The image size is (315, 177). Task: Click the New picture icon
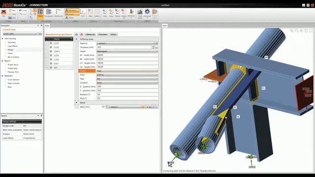pyautogui.click(x=91, y=13)
